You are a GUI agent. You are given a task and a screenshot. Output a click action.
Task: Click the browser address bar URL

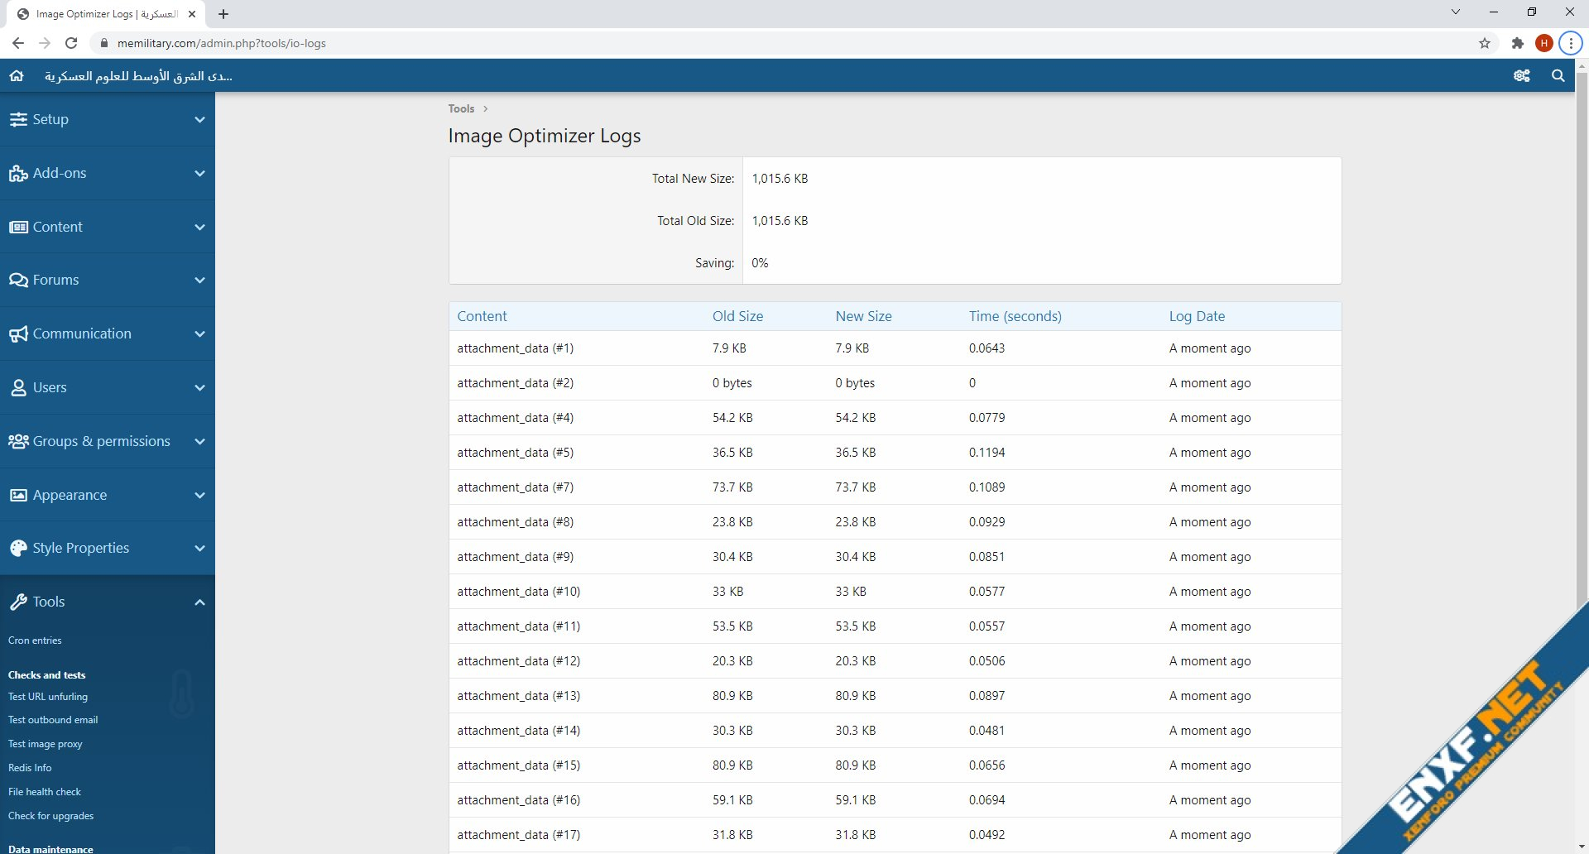(222, 44)
